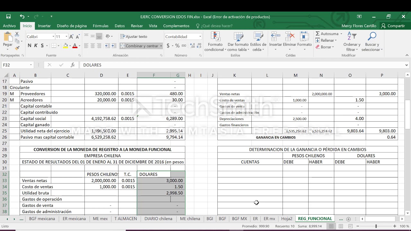
Task: Open Formato condicional menu
Action: pyautogui.click(x=215, y=41)
